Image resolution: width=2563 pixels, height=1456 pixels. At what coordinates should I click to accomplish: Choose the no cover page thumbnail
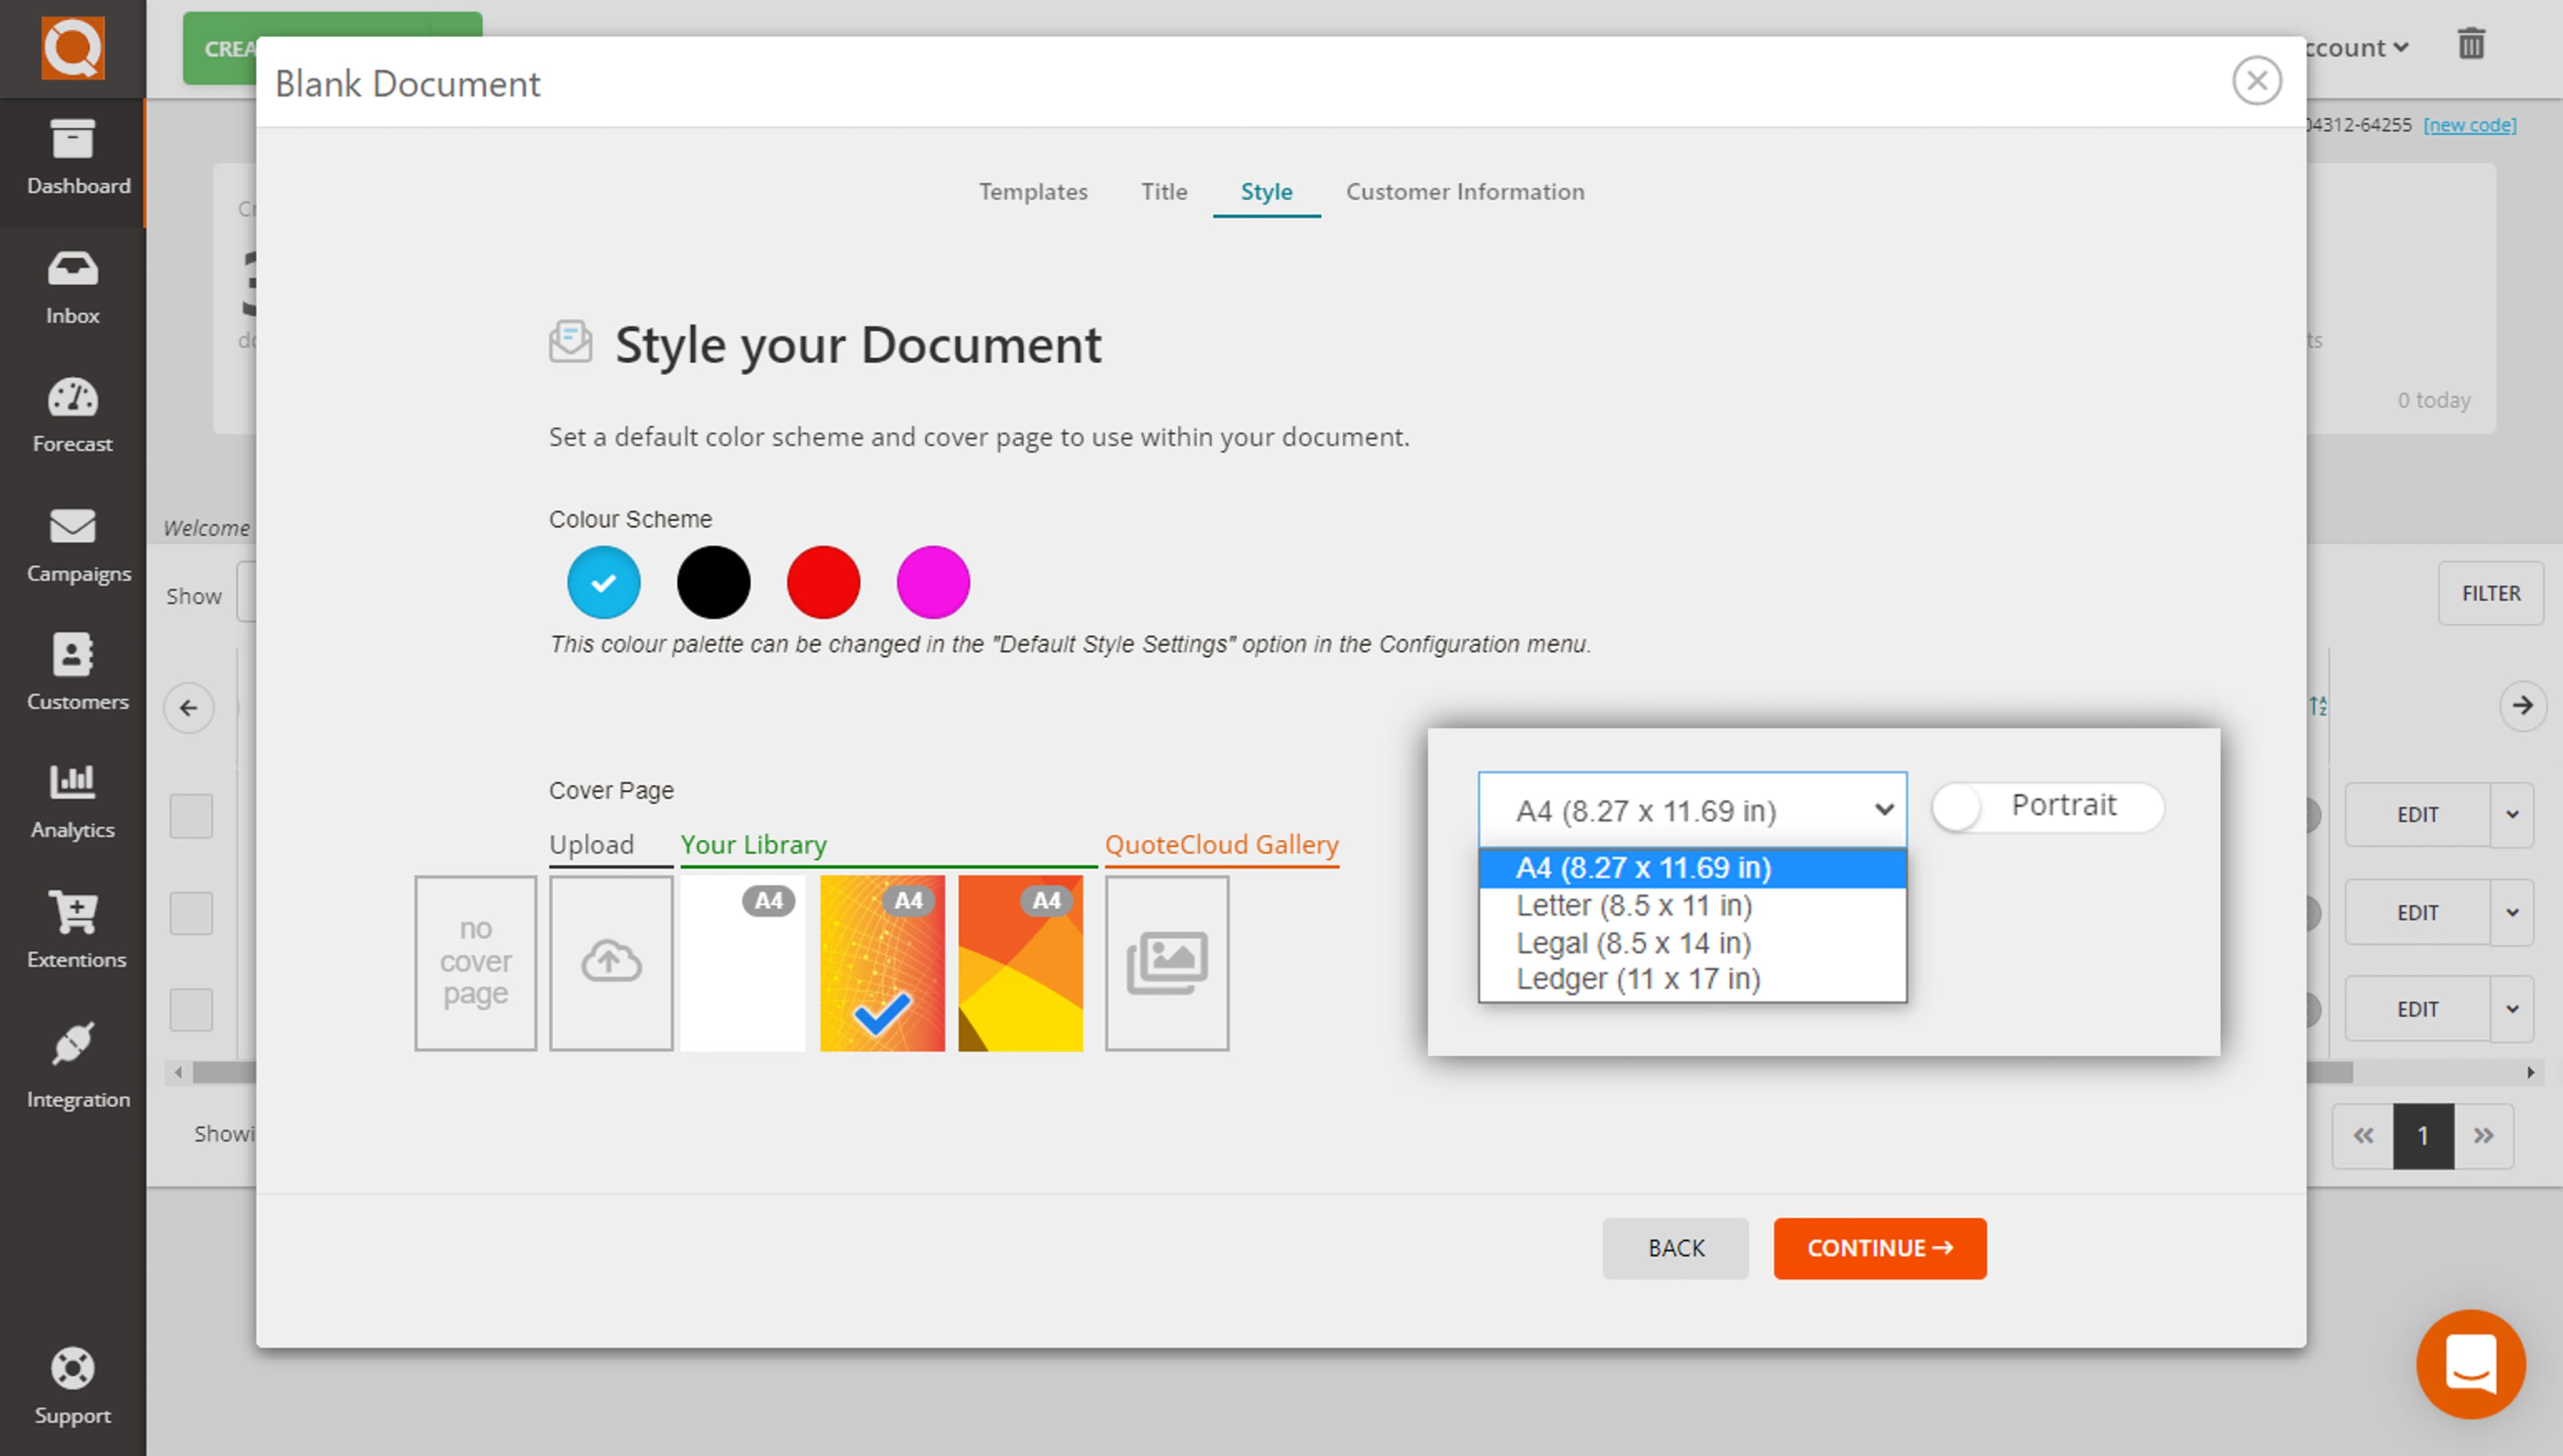(x=475, y=961)
